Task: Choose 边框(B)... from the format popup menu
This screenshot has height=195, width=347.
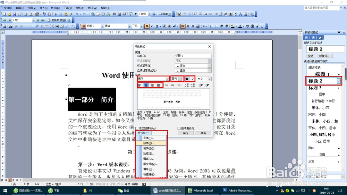Action: (x=151, y=153)
